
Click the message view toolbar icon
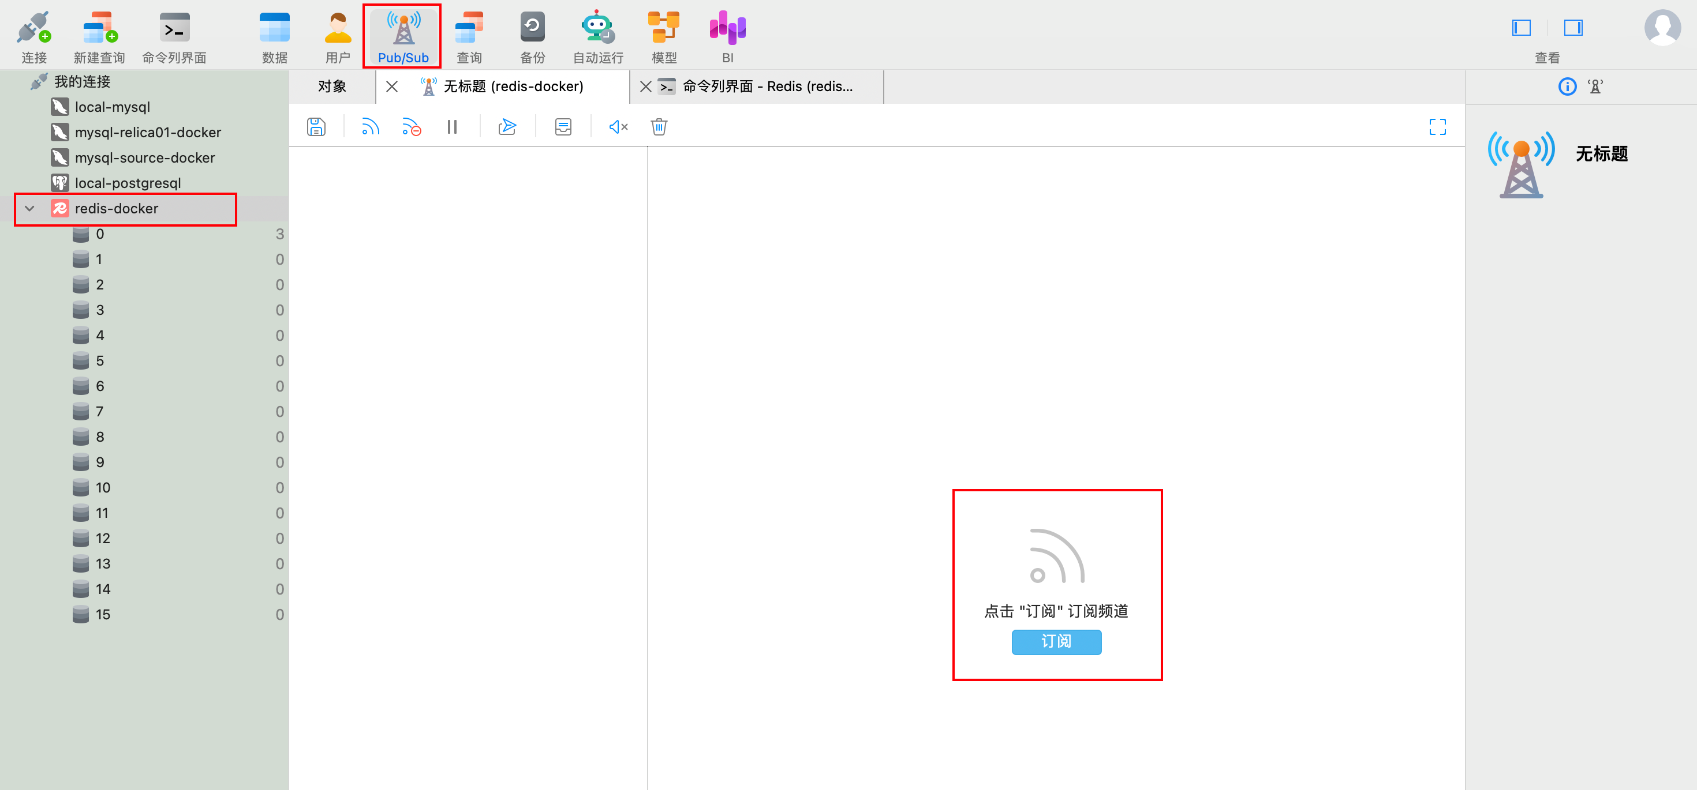563,126
